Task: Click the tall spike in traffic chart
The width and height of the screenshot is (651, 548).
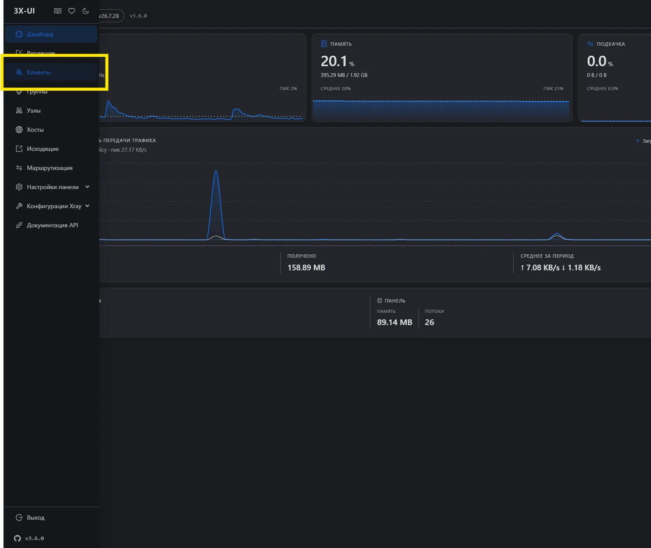Action: 216,205
